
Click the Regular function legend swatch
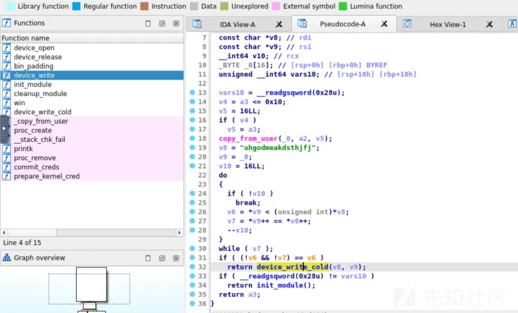coord(76,6)
